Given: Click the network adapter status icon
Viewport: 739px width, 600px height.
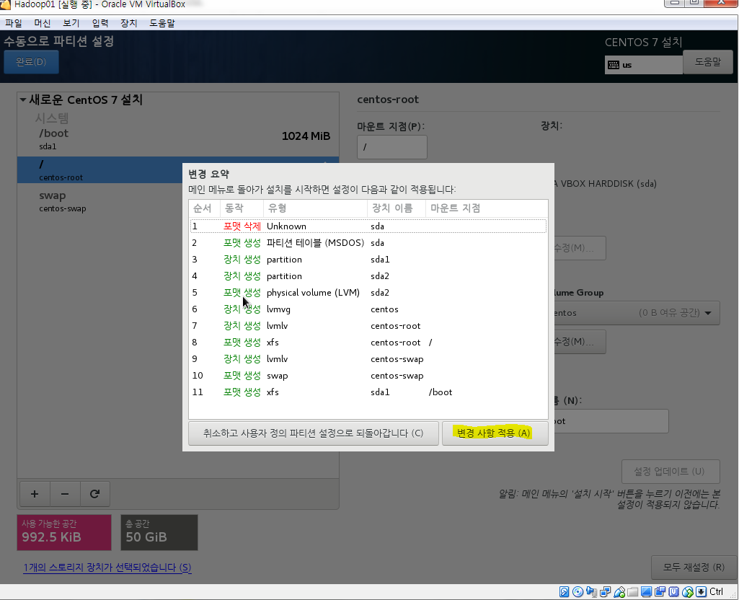Looking at the screenshot, I should click(605, 592).
